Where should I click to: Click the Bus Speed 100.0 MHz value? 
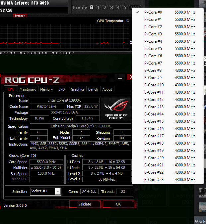coord(46,174)
